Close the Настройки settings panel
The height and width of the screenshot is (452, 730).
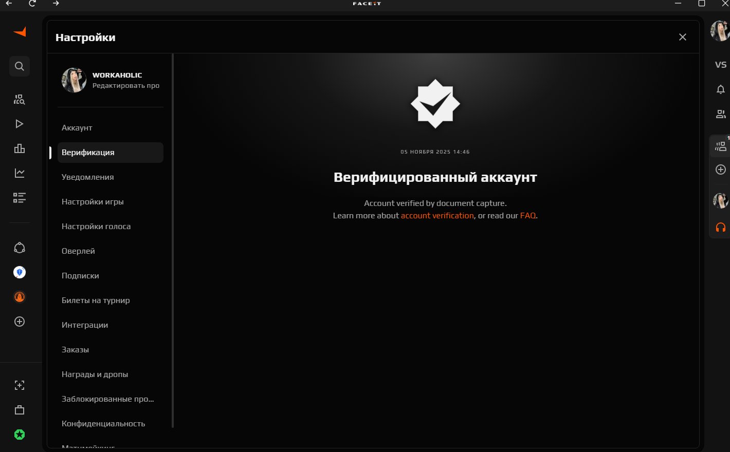pos(683,37)
